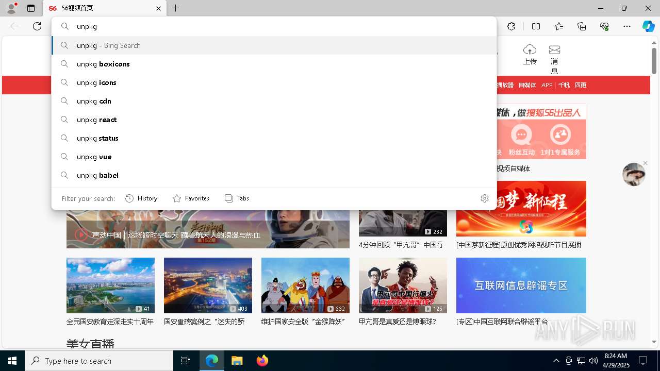
Task: Open the 四面 nav link
Action: (x=581, y=85)
